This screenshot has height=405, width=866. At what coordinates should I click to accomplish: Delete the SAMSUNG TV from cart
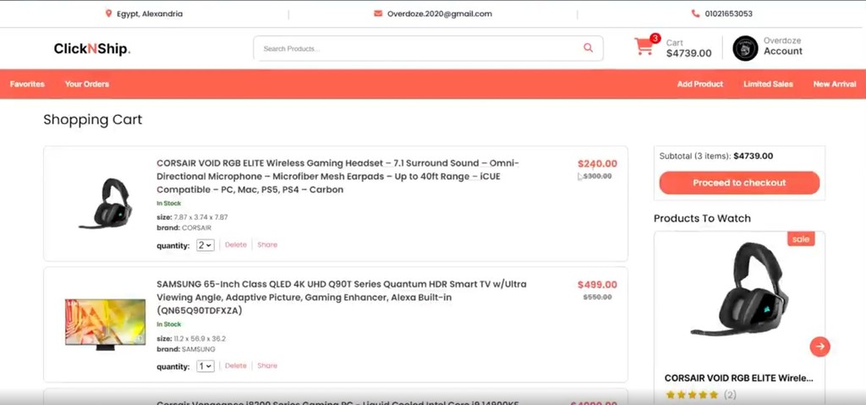pos(236,366)
